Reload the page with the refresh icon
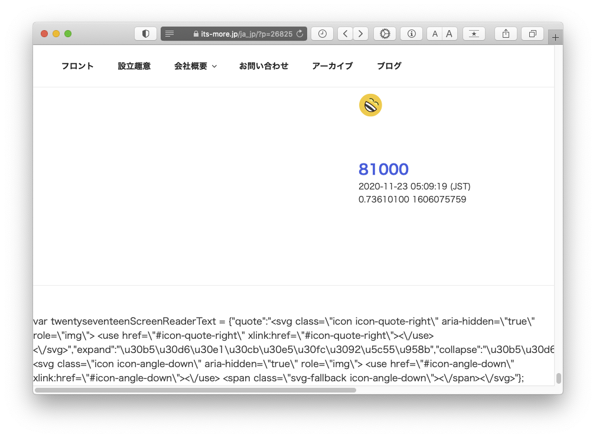The image size is (596, 438). pyautogui.click(x=299, y=34)
